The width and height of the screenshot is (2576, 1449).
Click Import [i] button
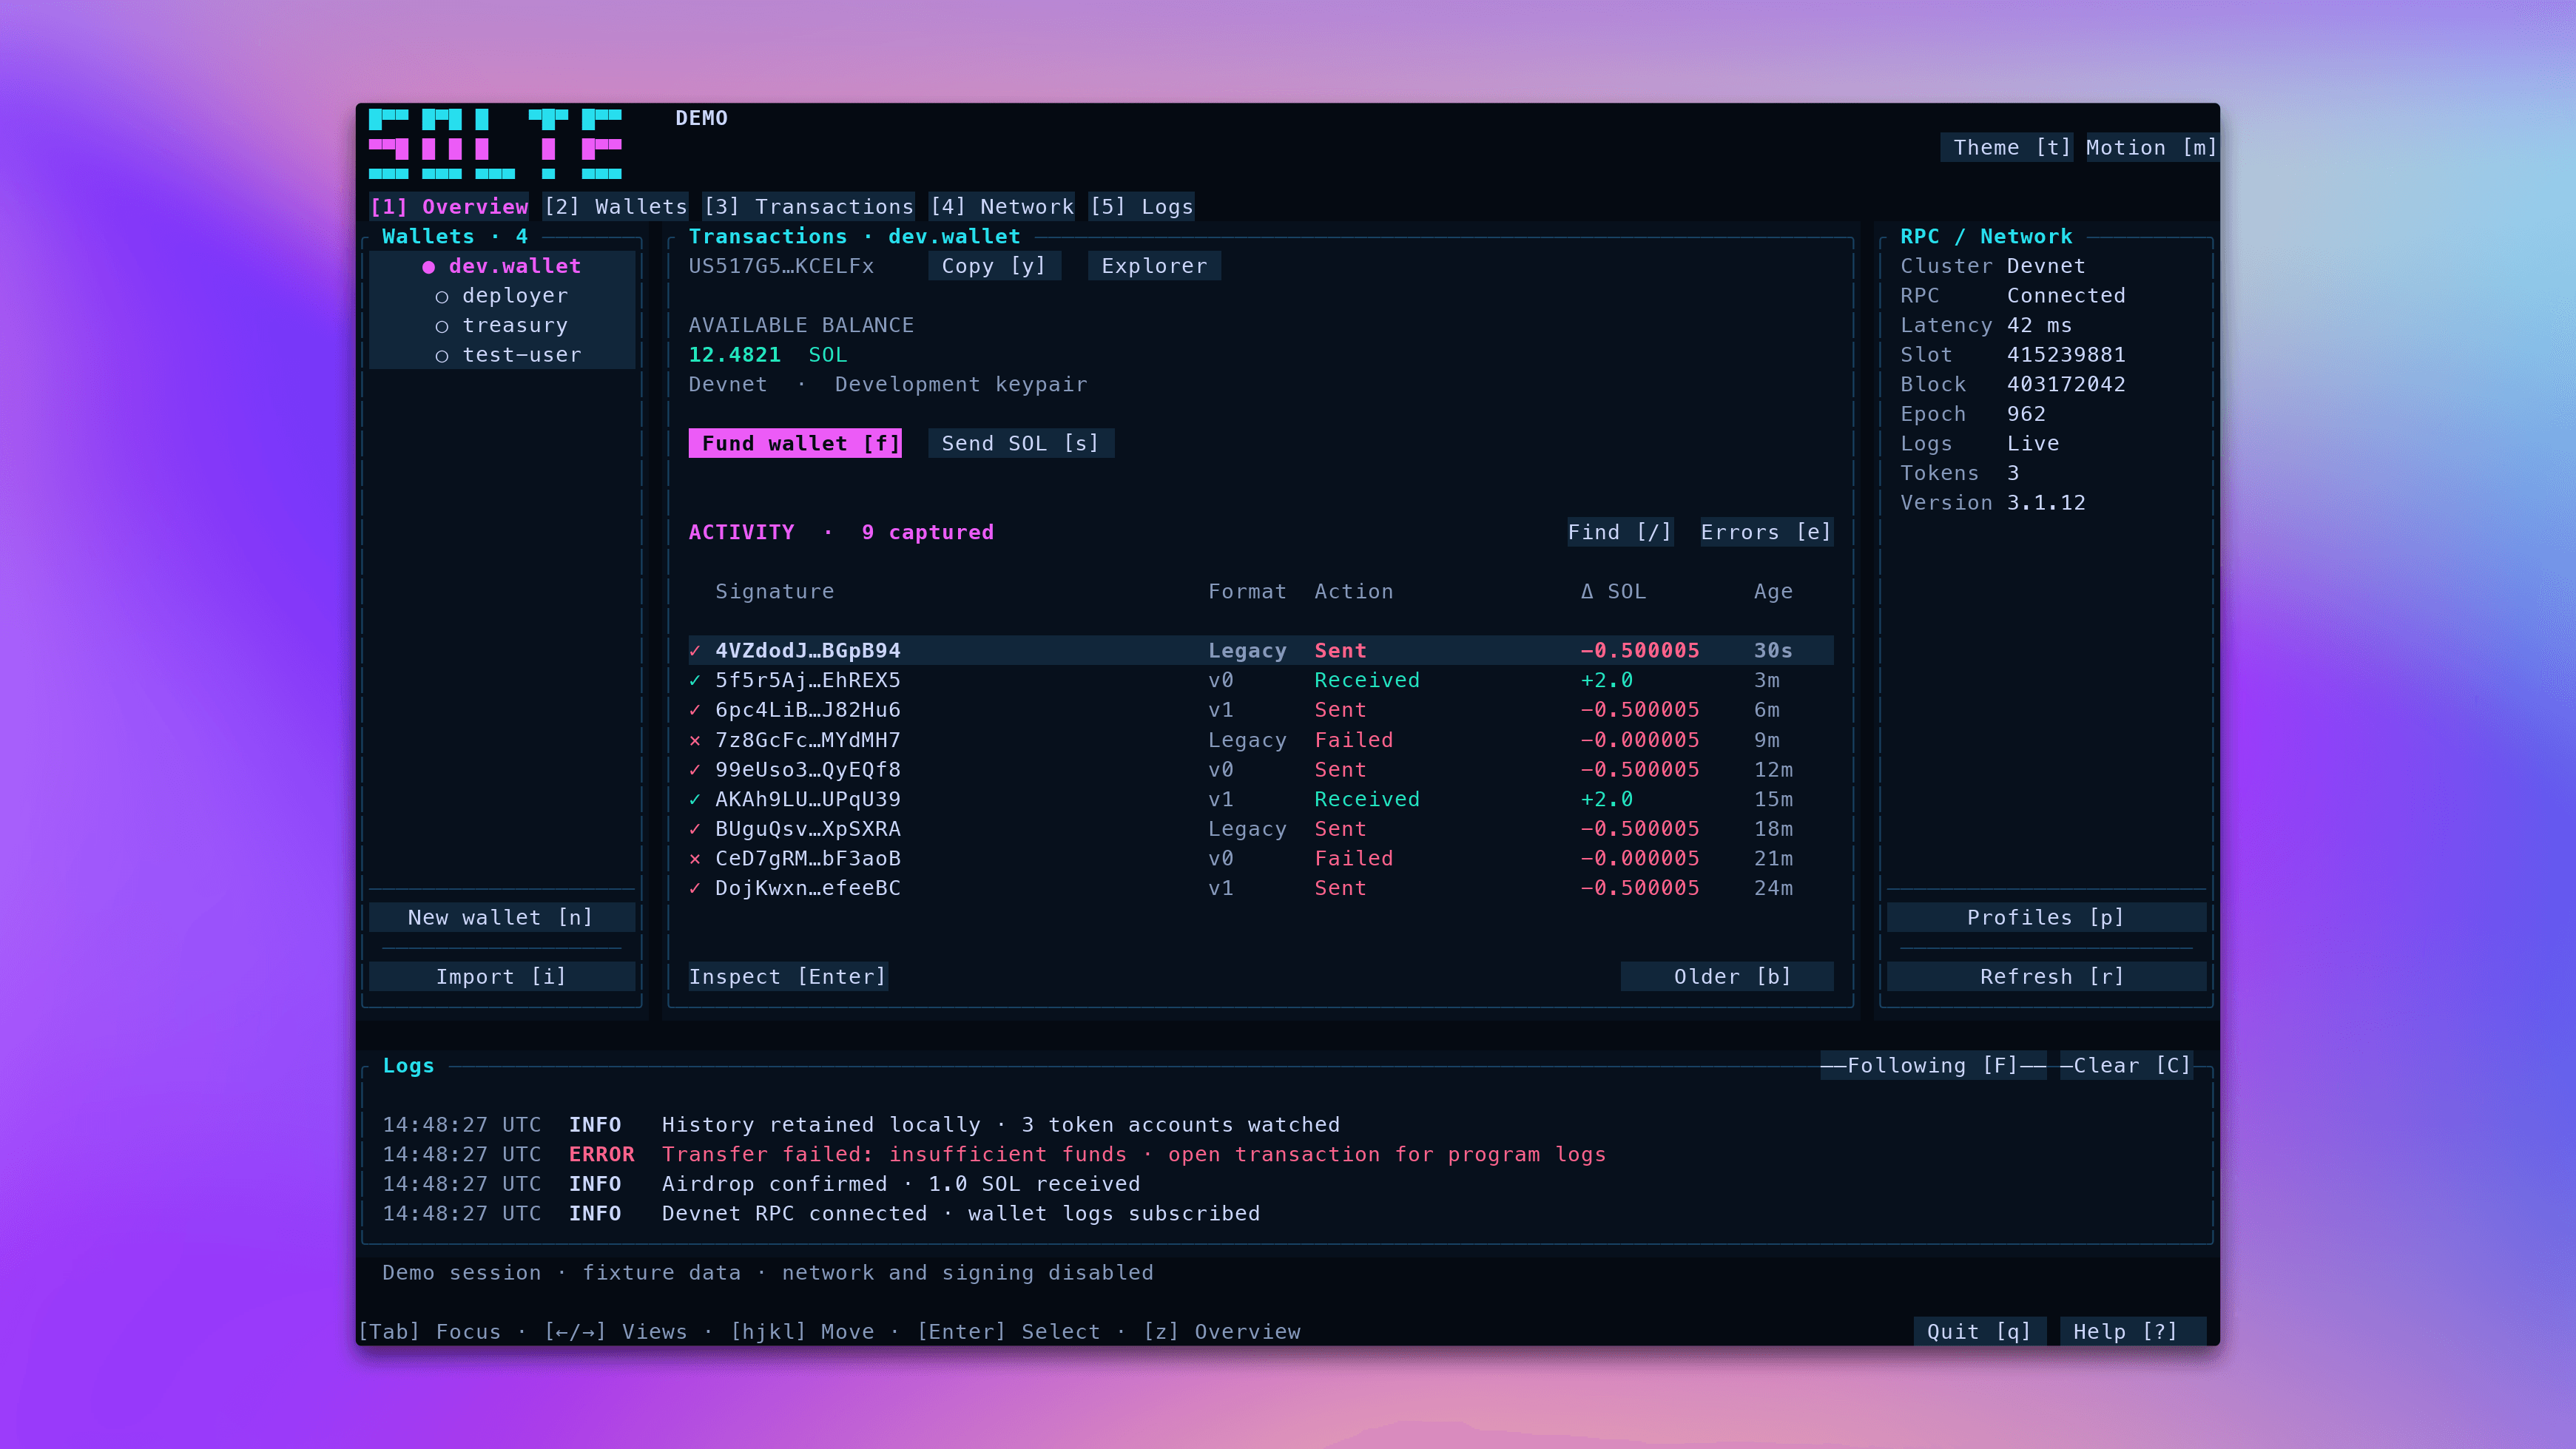[x=502, y=977]
